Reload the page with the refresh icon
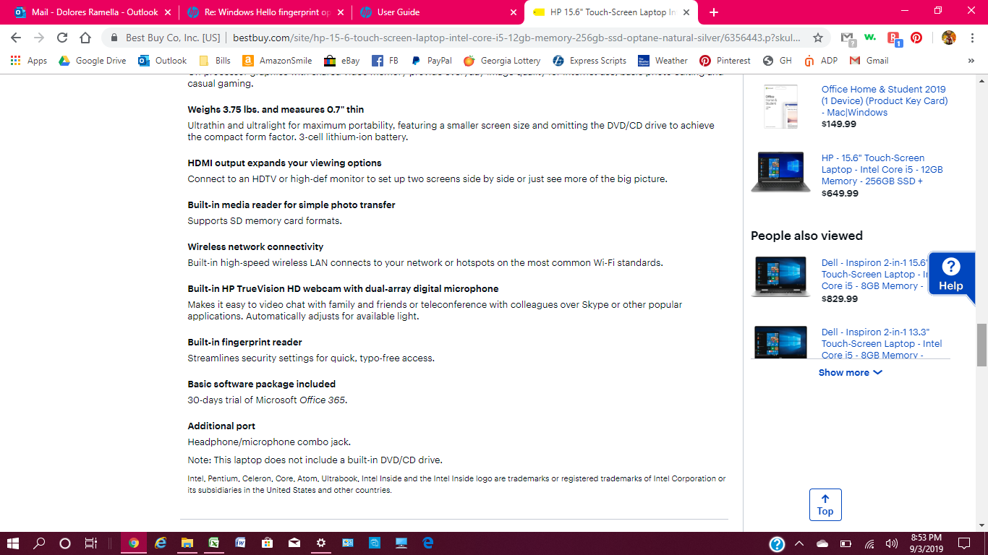The image size is (988, 555). [62, 38]
